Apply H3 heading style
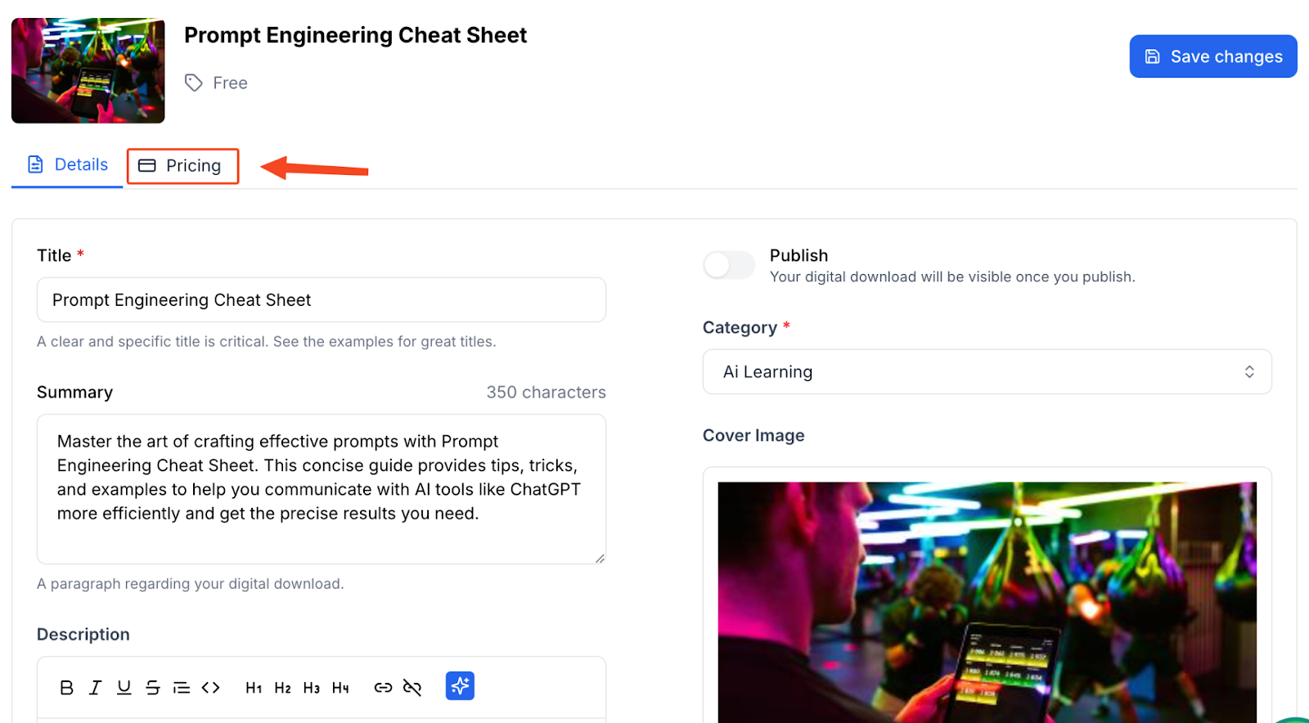Viewport: 1309px width, 723px height. tap(312, 688)
